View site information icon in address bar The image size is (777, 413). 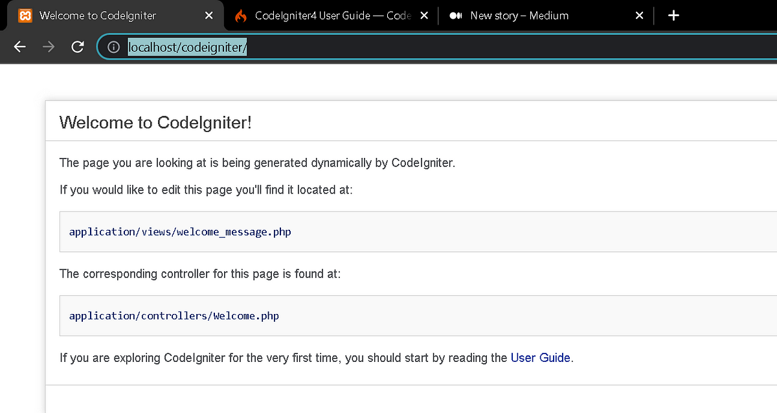coord(114,47)
